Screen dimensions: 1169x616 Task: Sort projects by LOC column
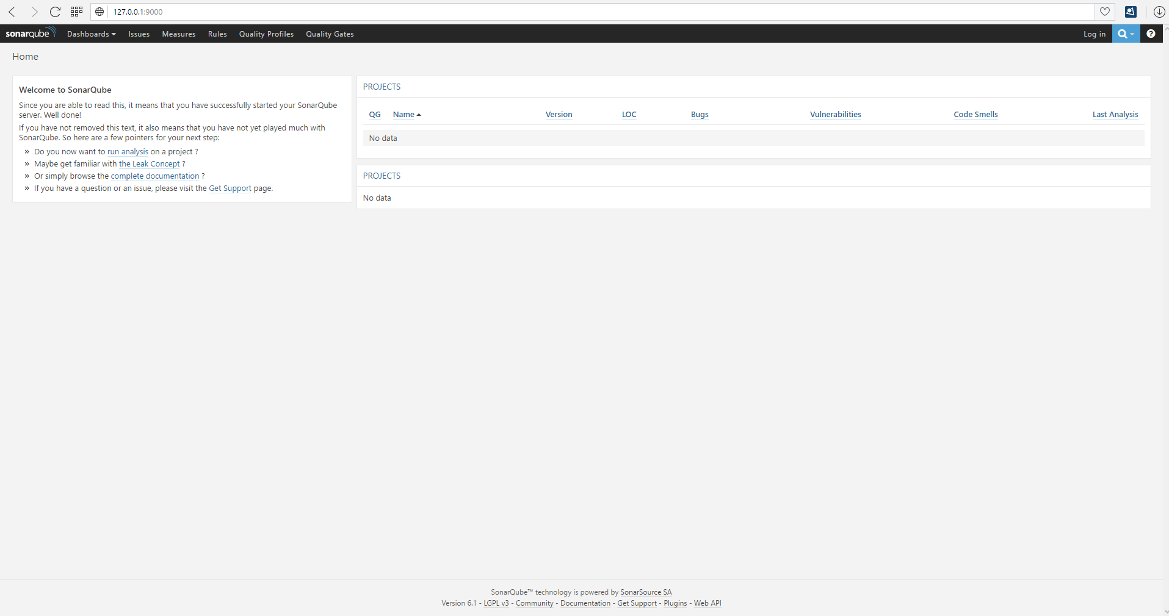click(x=629, y=114)
